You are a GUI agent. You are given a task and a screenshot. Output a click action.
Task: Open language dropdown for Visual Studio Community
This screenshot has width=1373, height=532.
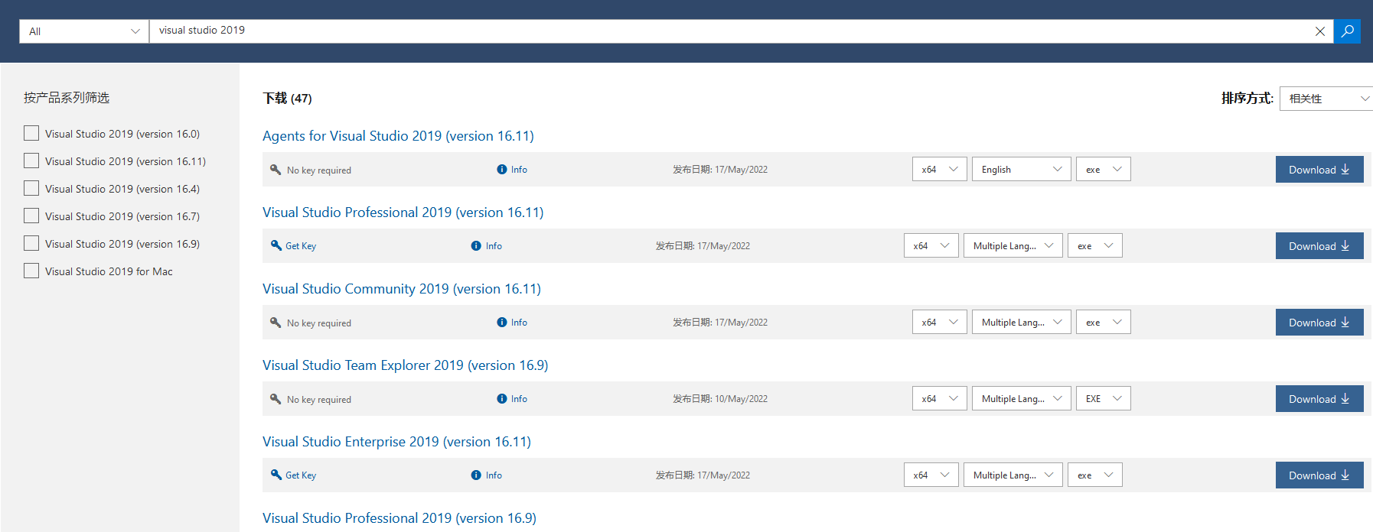click(x=1022, y=322)
